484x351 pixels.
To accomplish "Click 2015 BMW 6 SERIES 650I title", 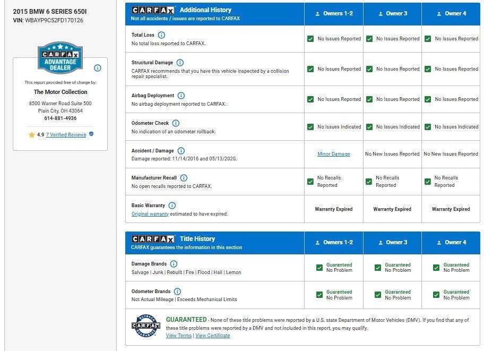I will (50, 12).
